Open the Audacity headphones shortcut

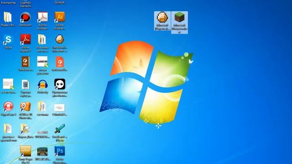pos(42,85)
